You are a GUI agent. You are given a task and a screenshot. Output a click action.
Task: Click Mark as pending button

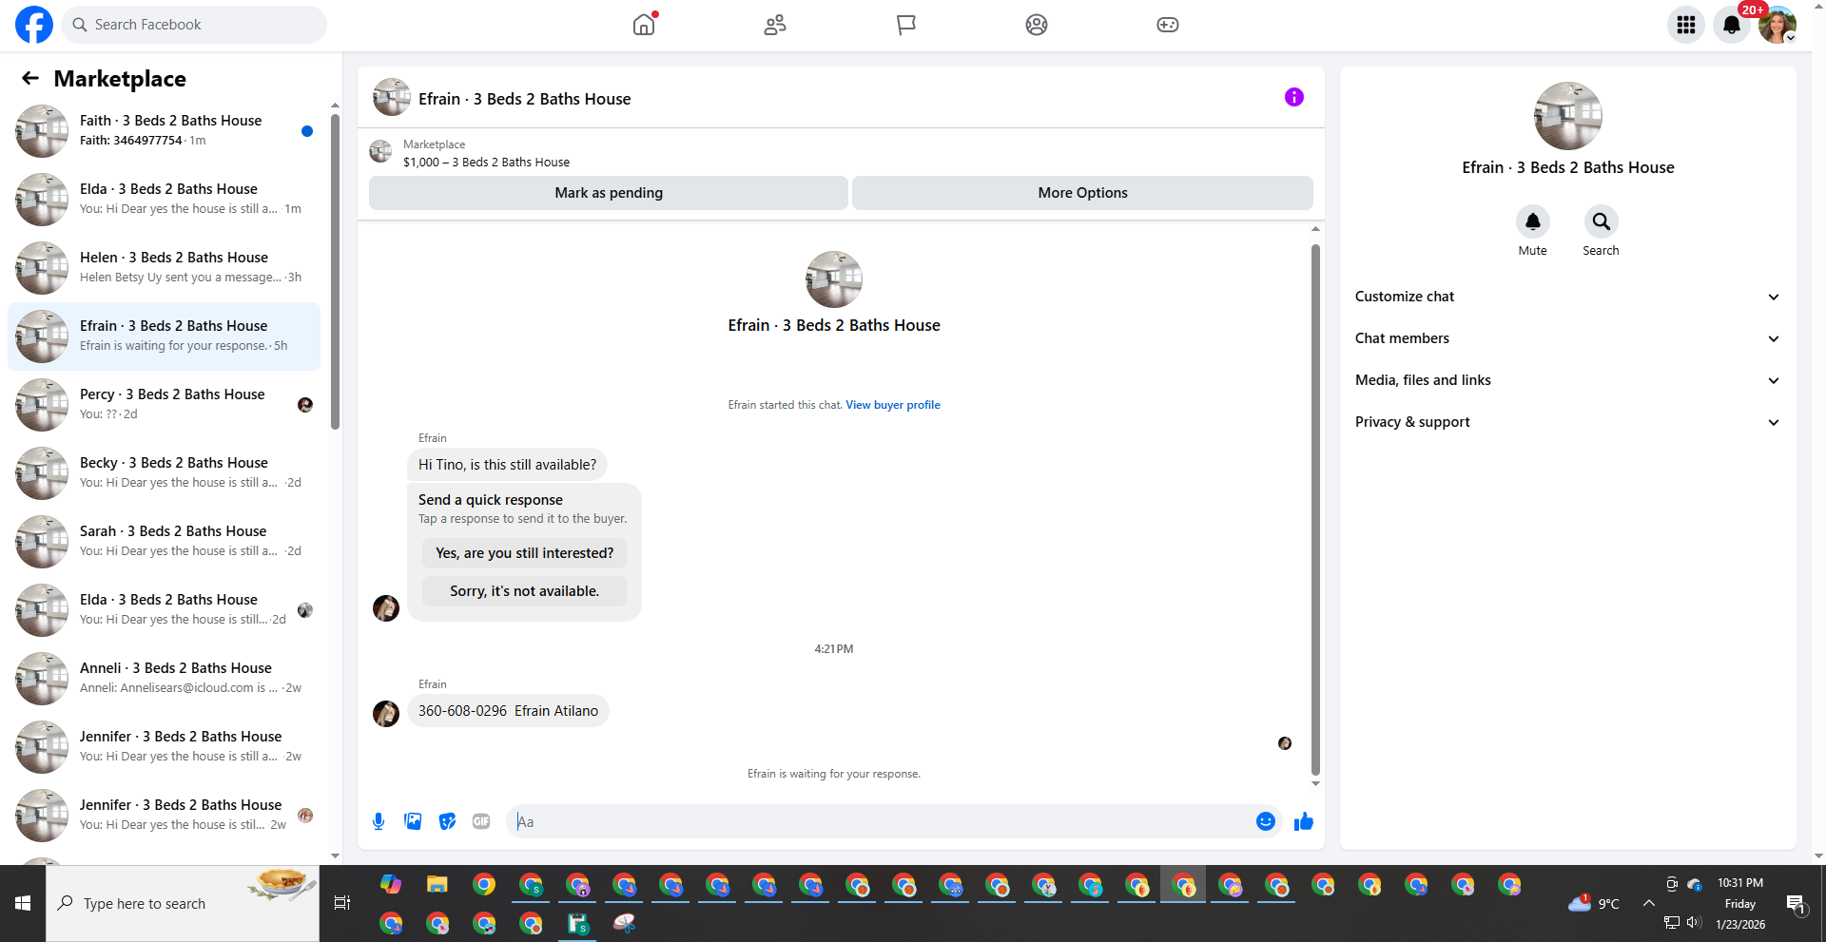(x=609, y=193)
